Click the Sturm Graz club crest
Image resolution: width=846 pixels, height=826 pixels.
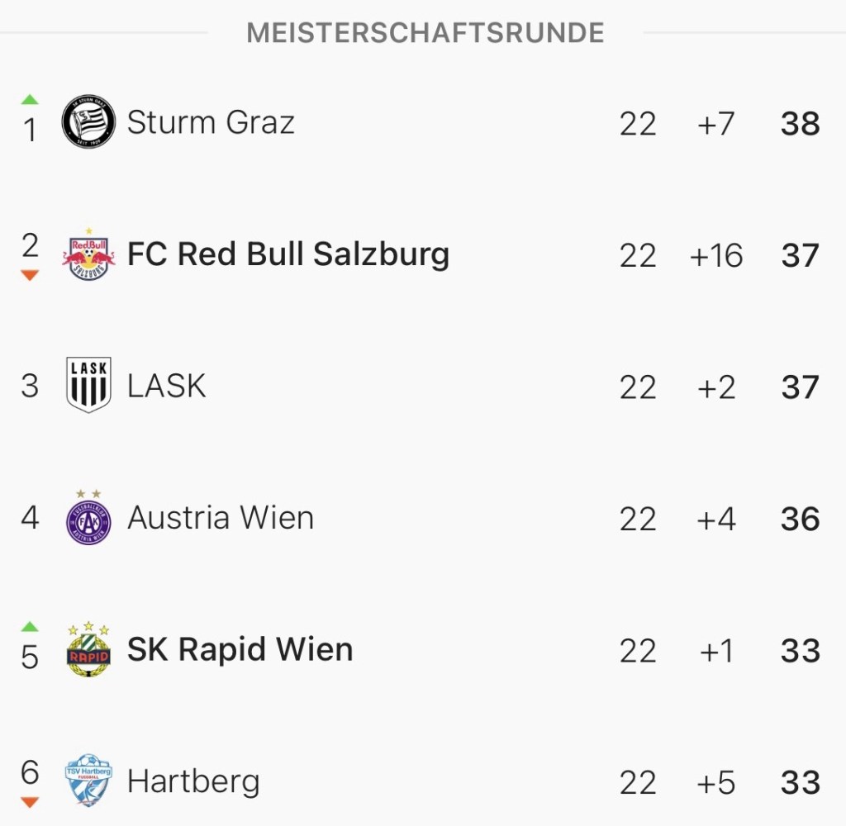pos(88,123)
